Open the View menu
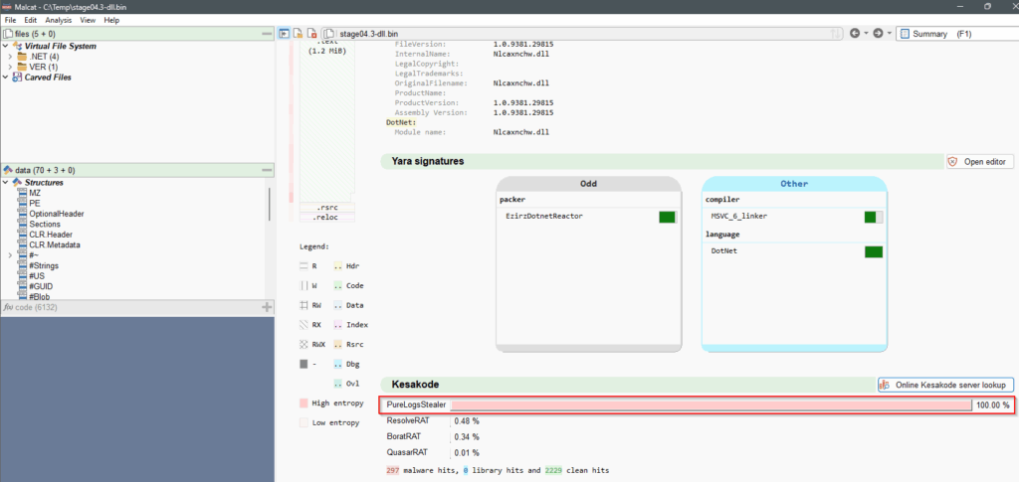 (x=88, y=20)
